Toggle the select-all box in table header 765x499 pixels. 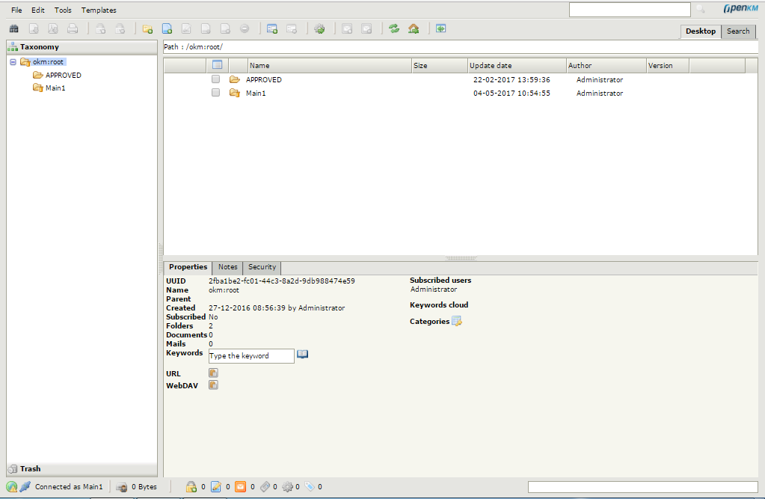pos(218,65)
